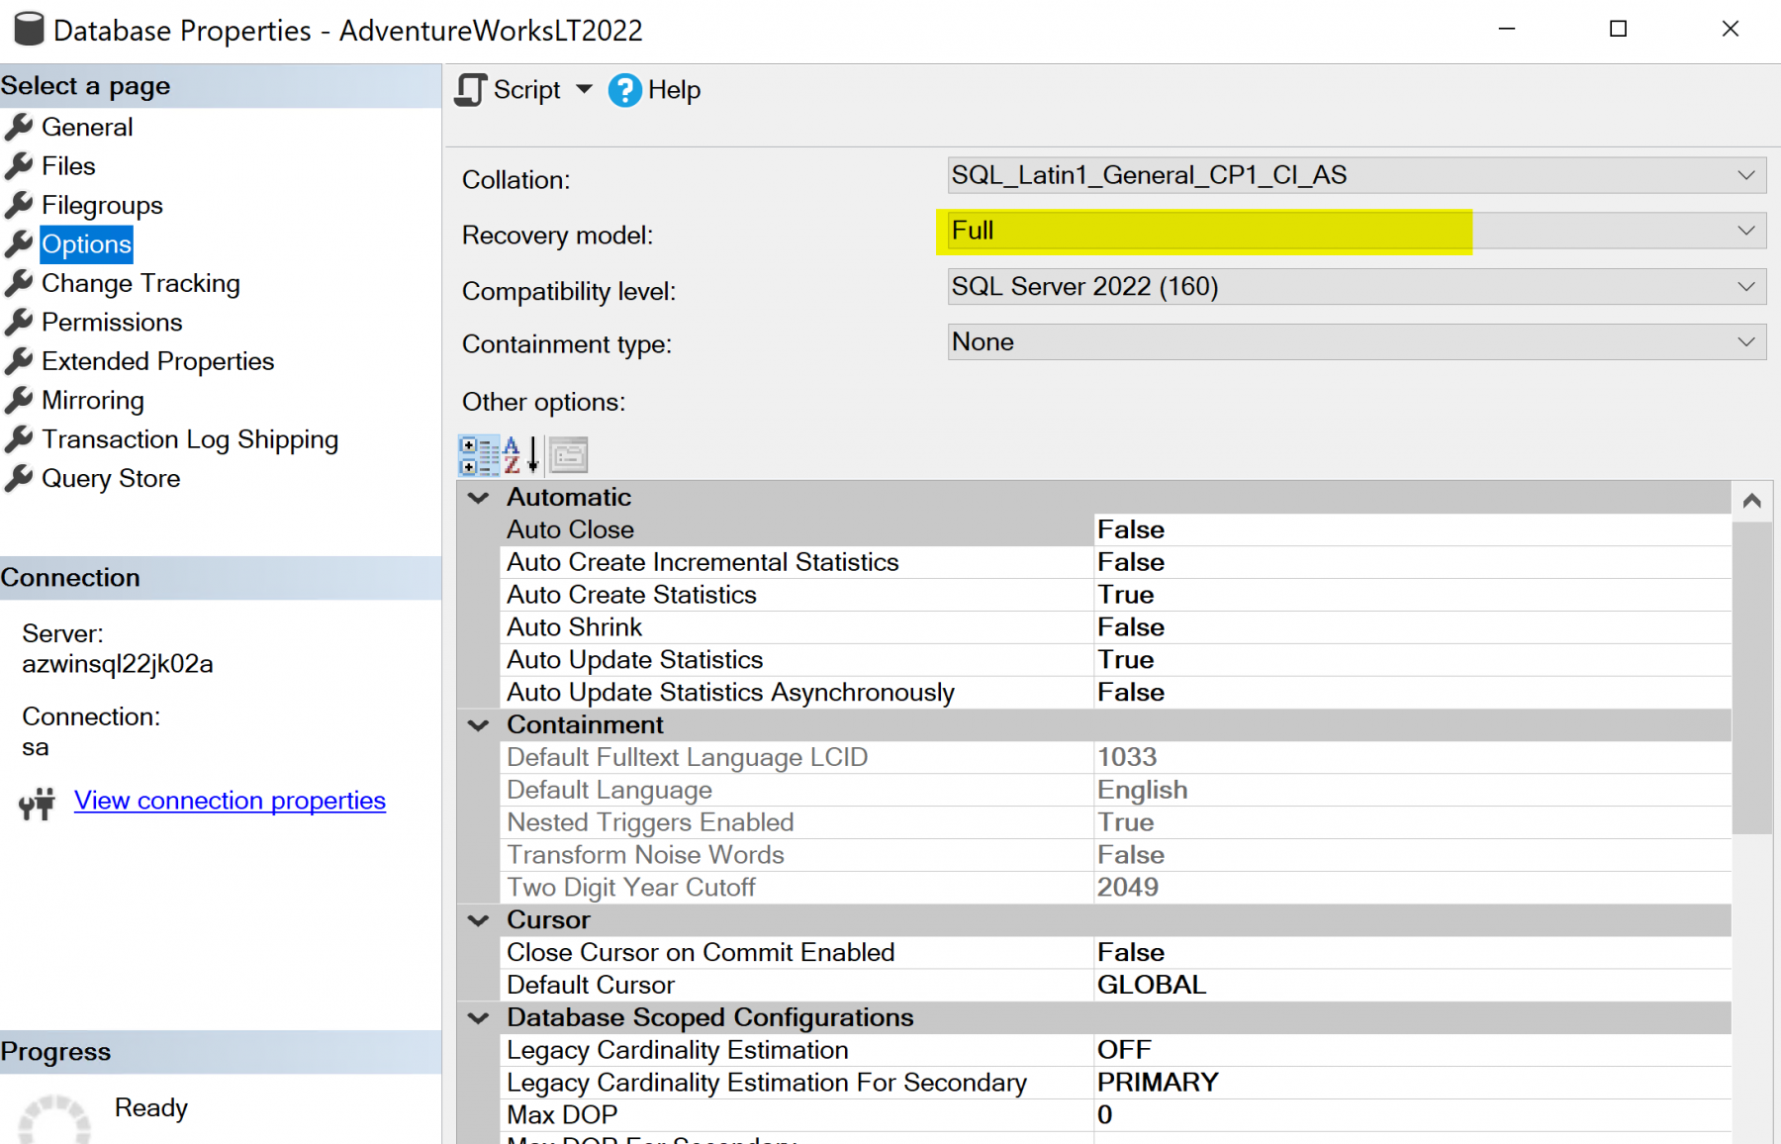Select the Legacy Cardinality Estimation OFF value

click(1412, 1050)
